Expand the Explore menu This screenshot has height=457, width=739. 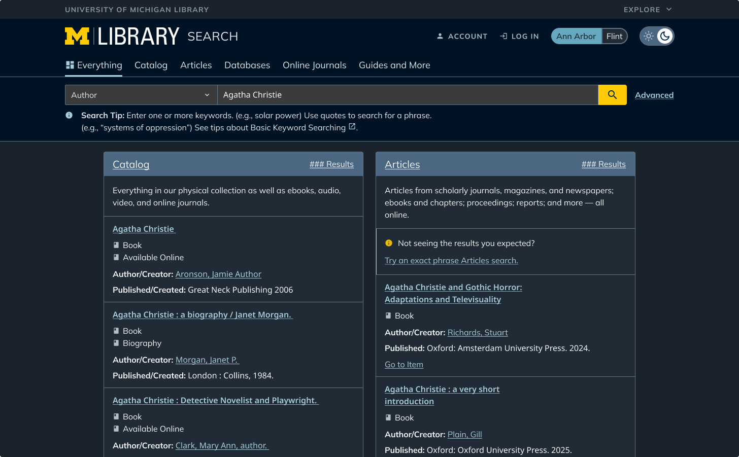[648, 10]
